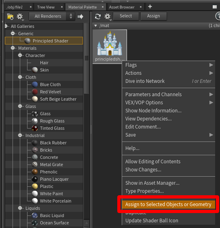Click the Piano Lacquer ball icon
Viewport: 220px width, 228px height.
click(35, 179)
